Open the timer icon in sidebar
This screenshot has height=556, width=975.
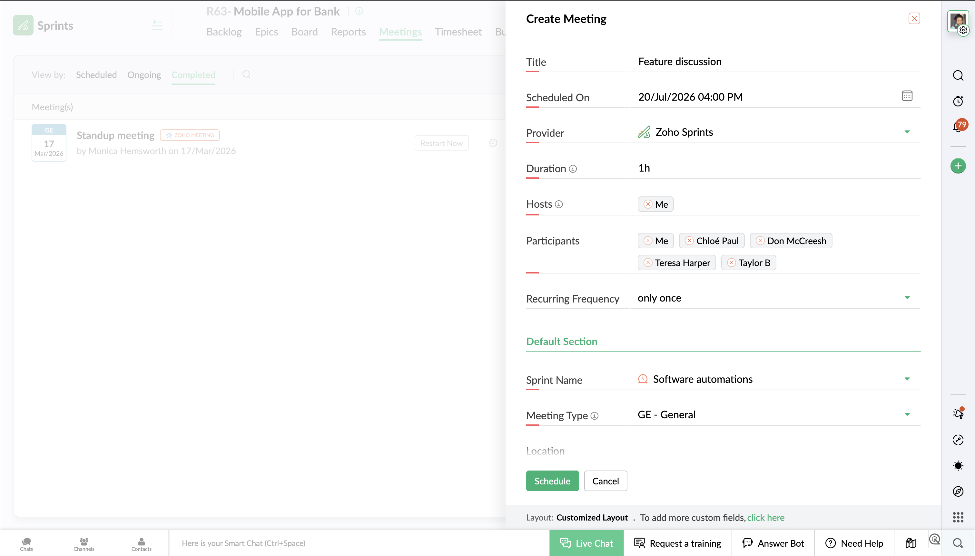958,101
